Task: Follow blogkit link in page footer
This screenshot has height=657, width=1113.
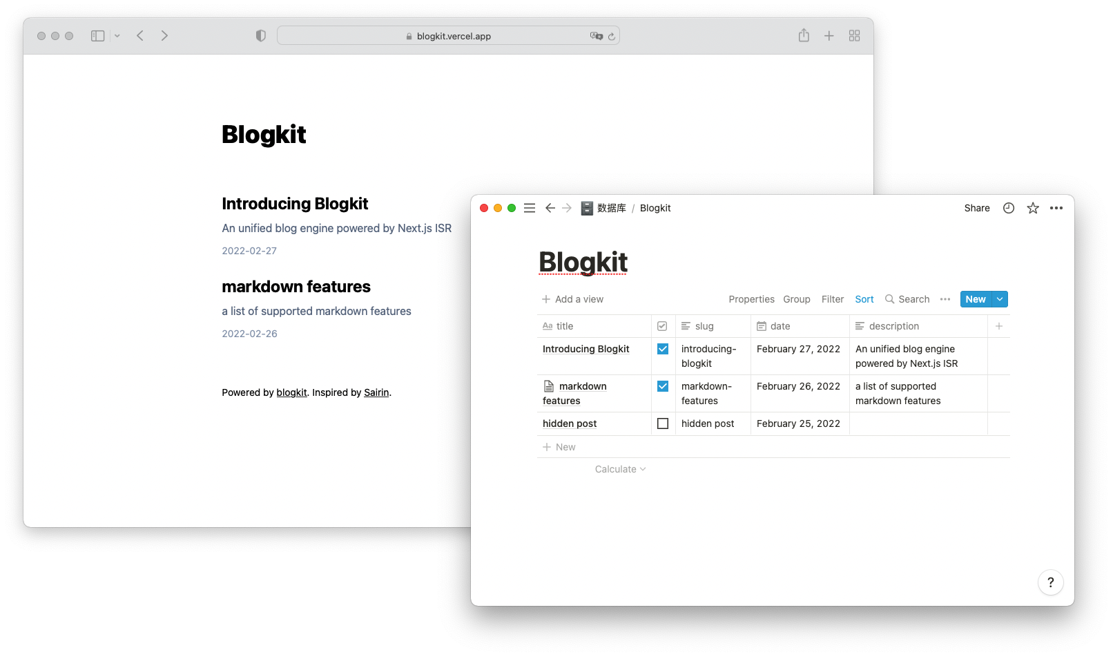Action: (x=291, y=392)
